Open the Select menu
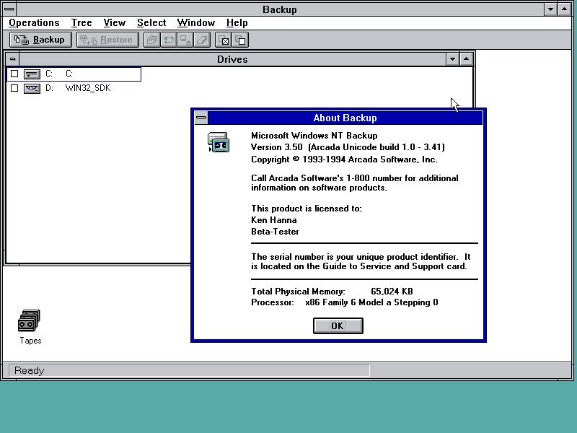The height and width of the screenshot is (433, 577). (x=151, y=23)
